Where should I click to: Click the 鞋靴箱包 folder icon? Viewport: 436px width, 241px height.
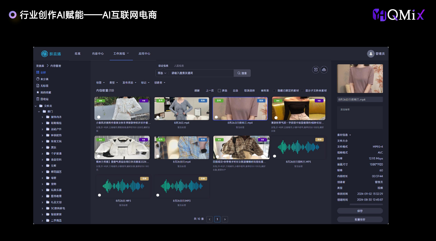tap(48, 123)
